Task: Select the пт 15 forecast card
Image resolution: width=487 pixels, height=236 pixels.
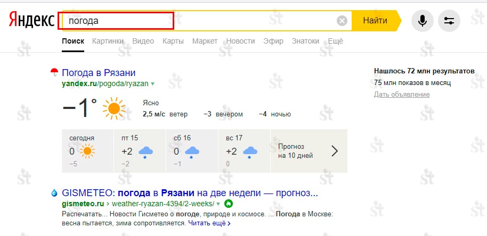Action: [140, 151]
